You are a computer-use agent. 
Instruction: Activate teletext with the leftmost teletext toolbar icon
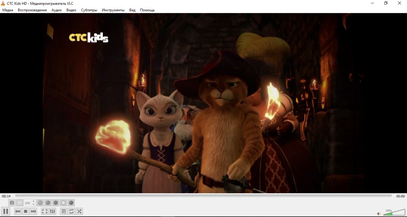(x=12, y=203)
